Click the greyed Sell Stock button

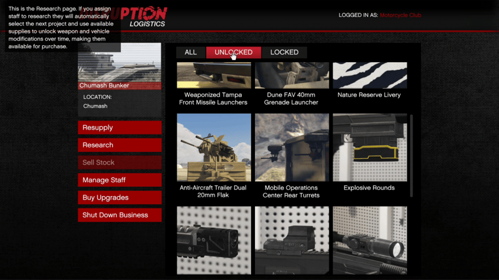pos(120,162)
